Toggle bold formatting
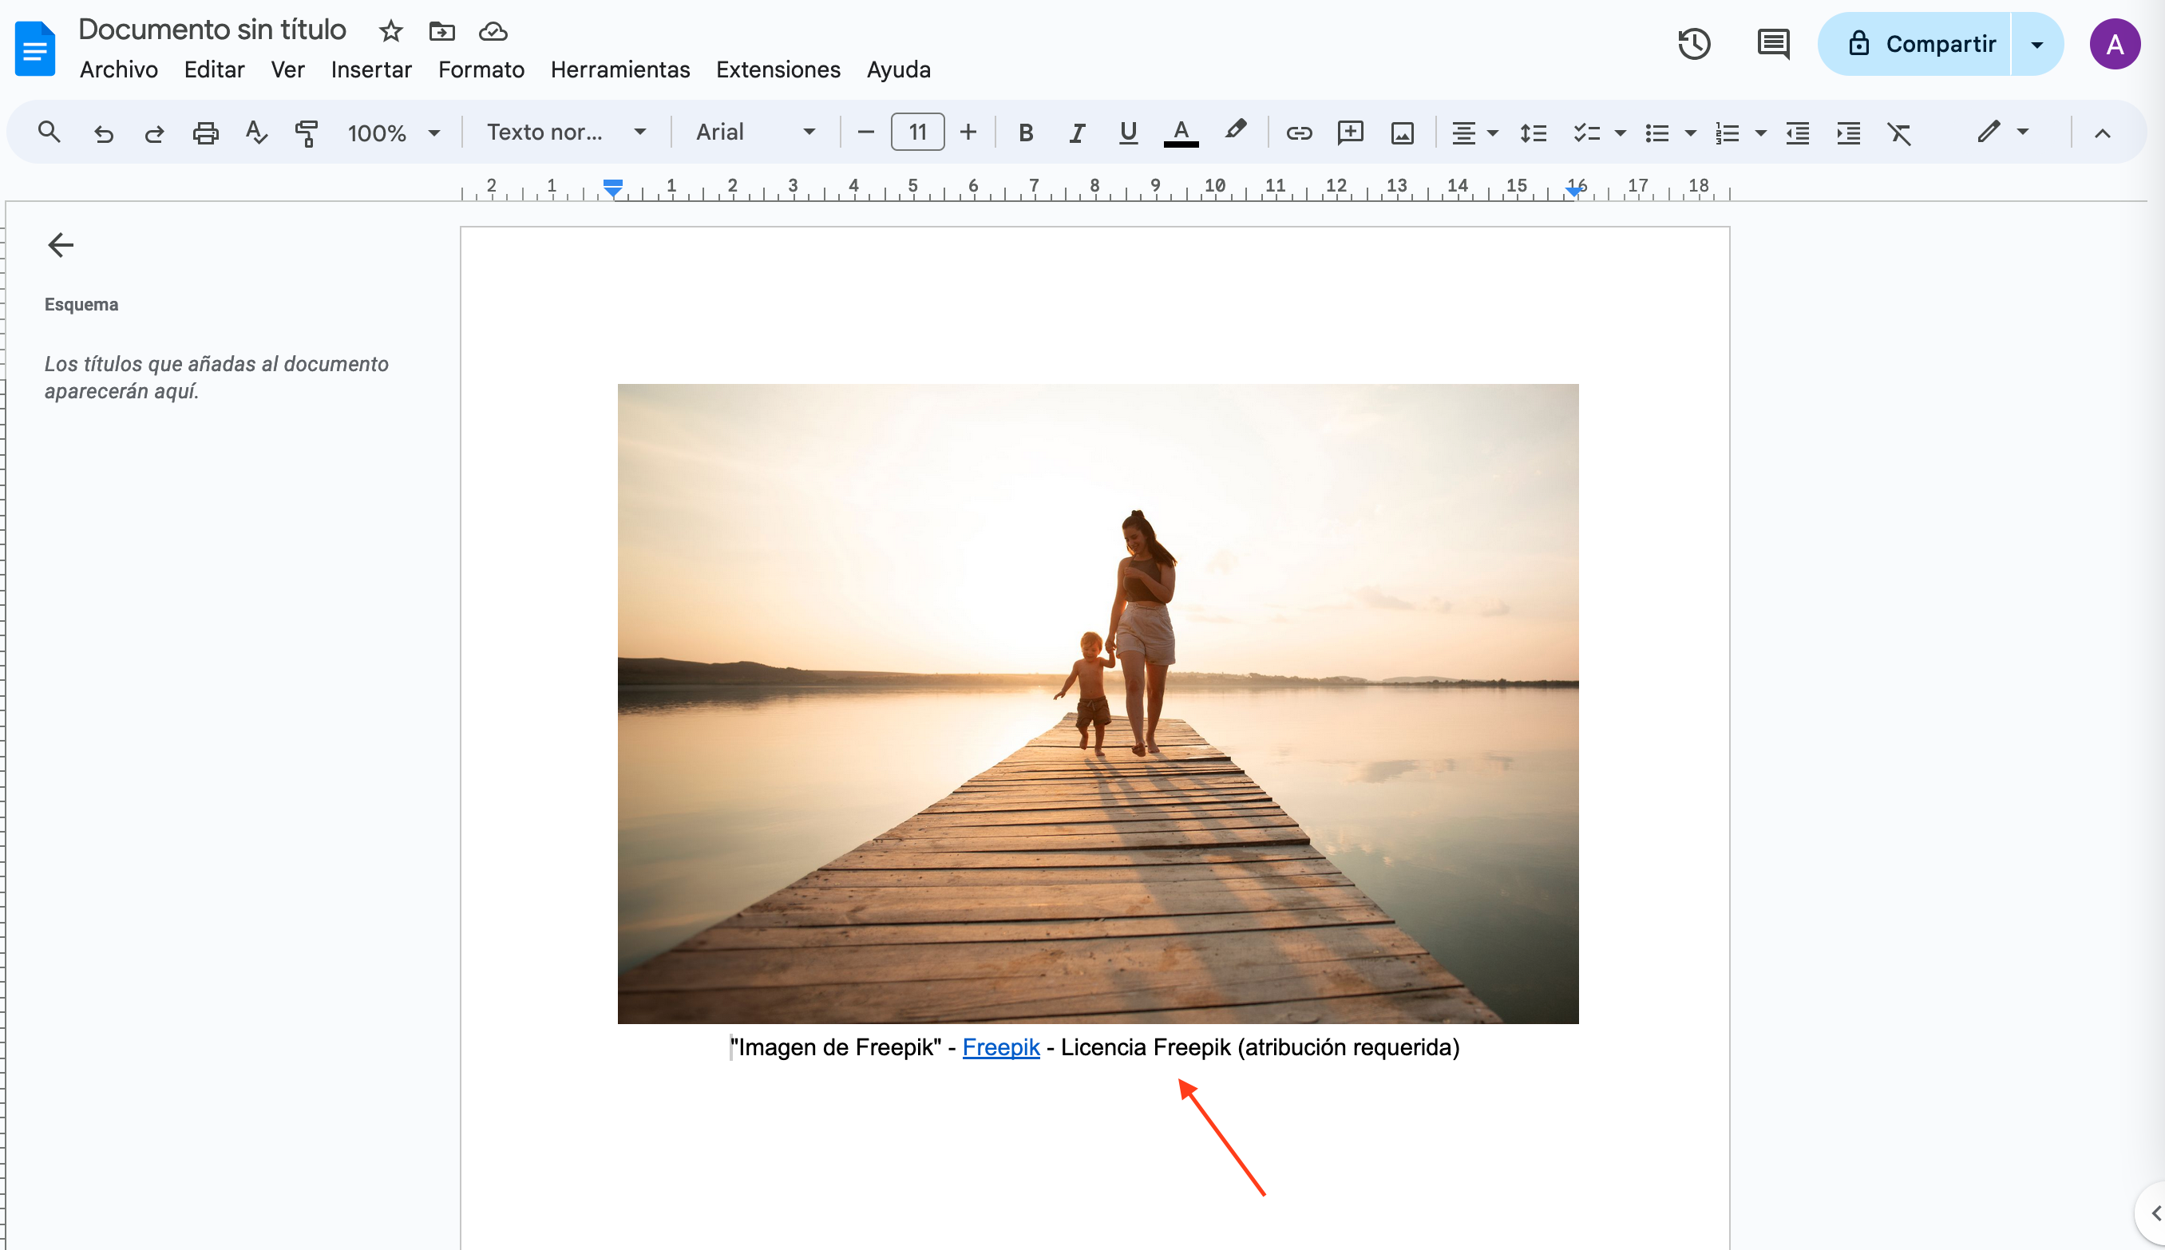The image size is (2165, 1250). coord(1025,133)
